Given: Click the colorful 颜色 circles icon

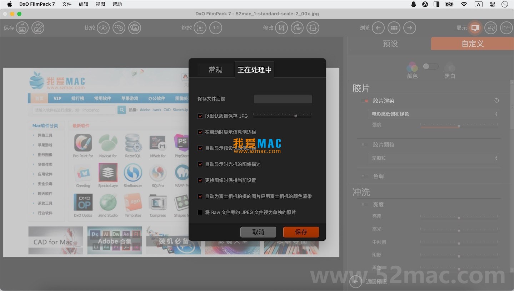Looking at the screenshot, I should click(x=412, y=67).
